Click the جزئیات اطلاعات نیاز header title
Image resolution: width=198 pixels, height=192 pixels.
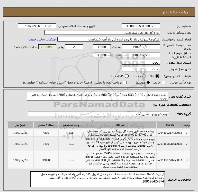(175, 12)
